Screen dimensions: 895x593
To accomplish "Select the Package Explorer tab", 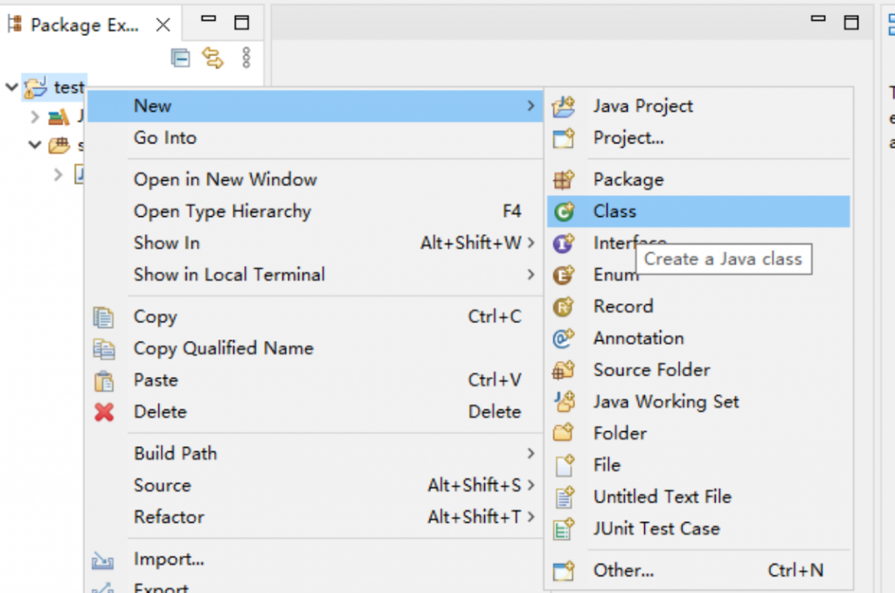I will [x=83, y=25].
